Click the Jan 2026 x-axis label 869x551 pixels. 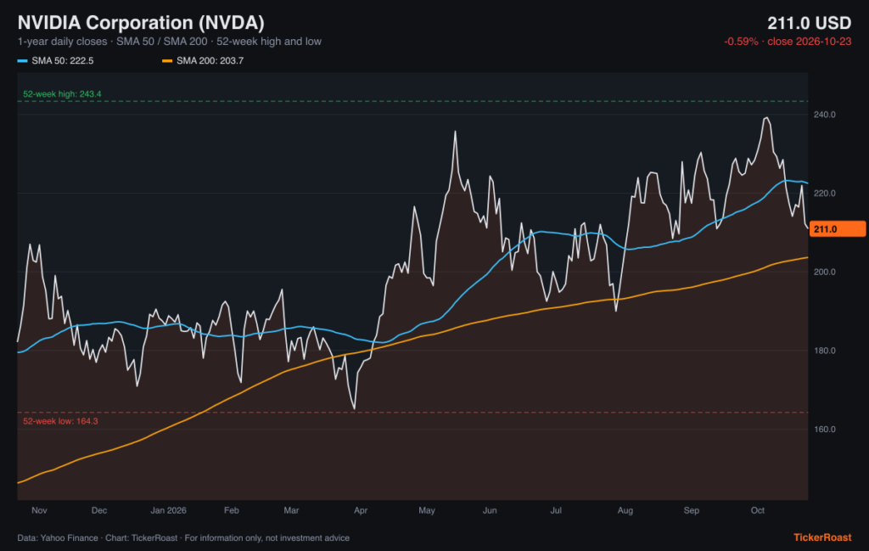pos(169,510)
